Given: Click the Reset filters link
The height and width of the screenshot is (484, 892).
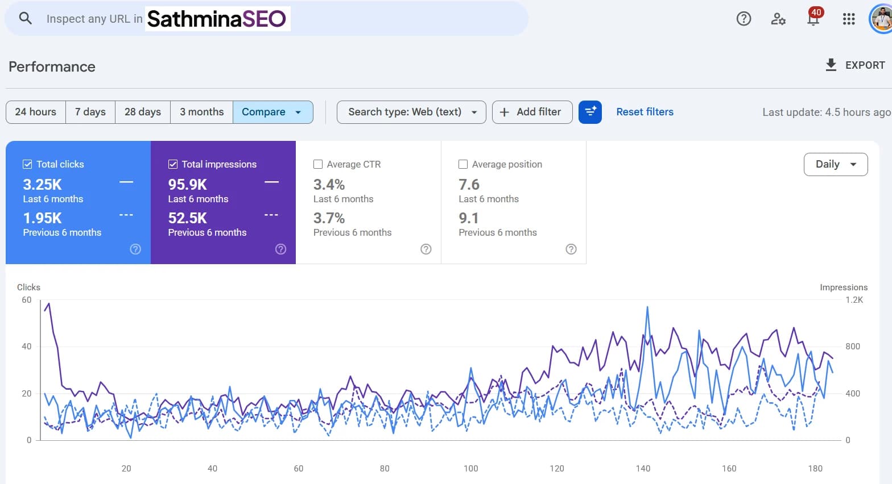Looking at the screenshot, I should point(645,112).
